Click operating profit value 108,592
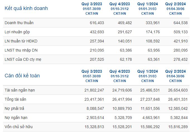 [x=153, y=41]
